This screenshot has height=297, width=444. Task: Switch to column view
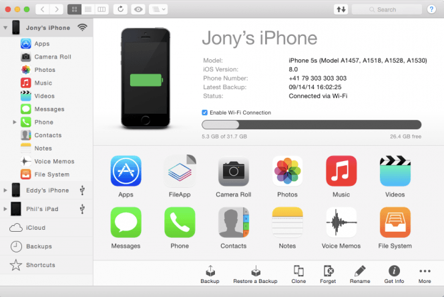click(101, 9)
